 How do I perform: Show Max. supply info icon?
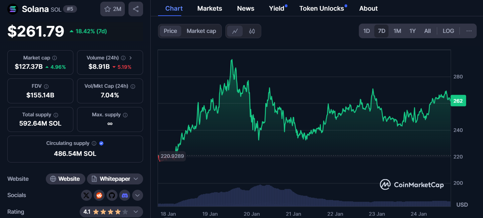coord(125,115)
